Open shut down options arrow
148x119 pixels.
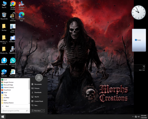tap(43, 111)
